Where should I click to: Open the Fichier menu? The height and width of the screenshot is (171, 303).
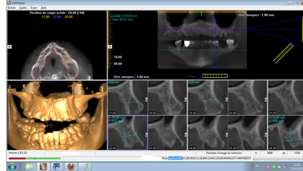pos(11,8)
